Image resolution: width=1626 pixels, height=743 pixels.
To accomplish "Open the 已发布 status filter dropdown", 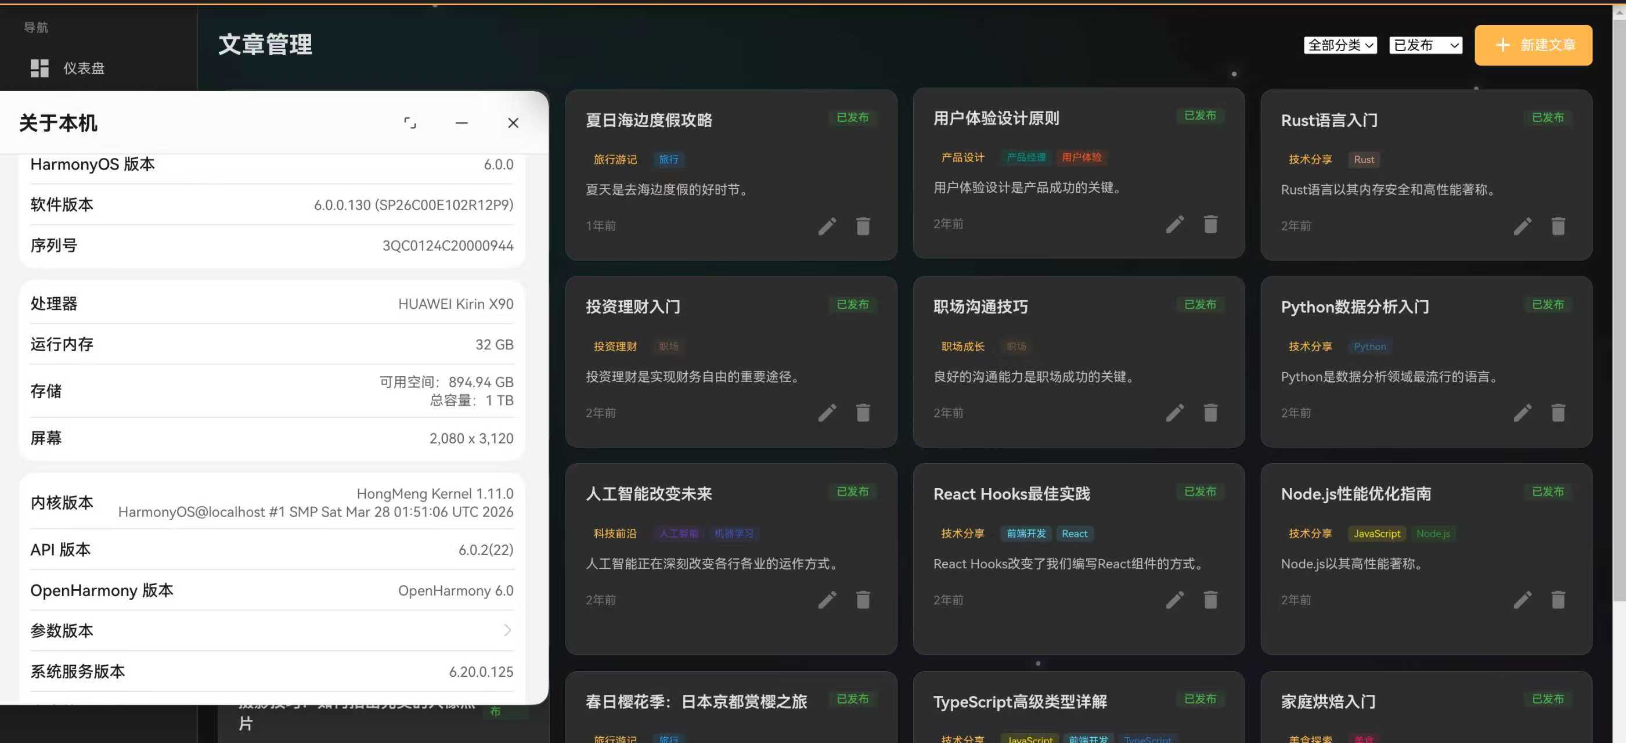I will coord(1425,45).
